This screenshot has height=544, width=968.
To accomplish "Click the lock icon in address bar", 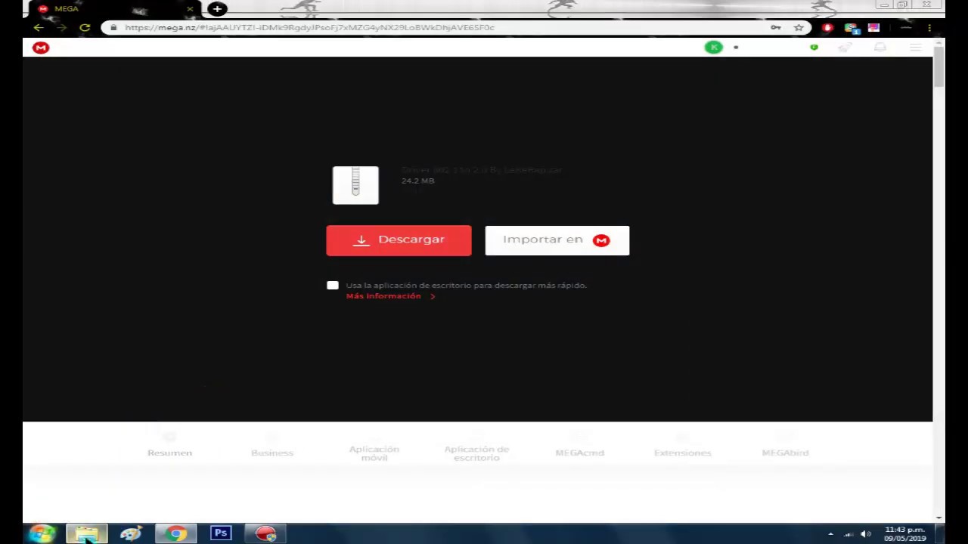I will click(113, 28).
